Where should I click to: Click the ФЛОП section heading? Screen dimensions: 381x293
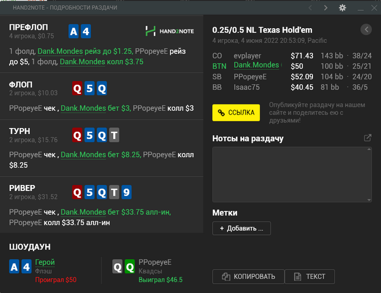coord(21,85)
